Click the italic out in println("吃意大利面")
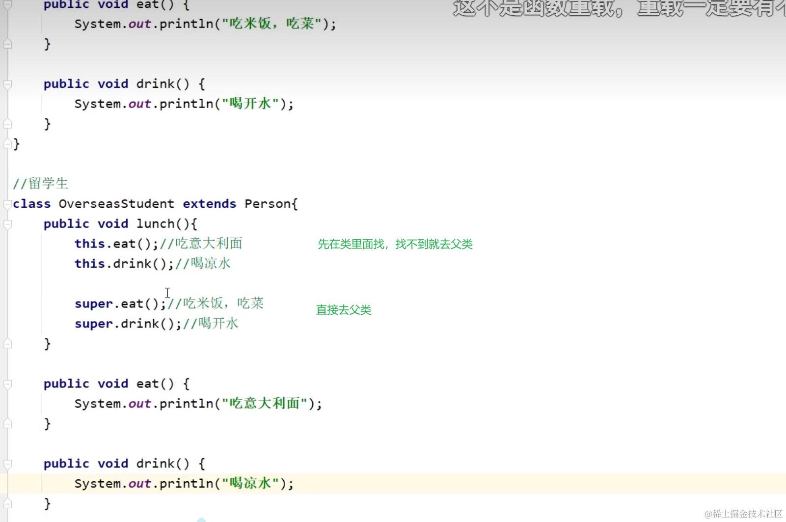 [140, 404]
